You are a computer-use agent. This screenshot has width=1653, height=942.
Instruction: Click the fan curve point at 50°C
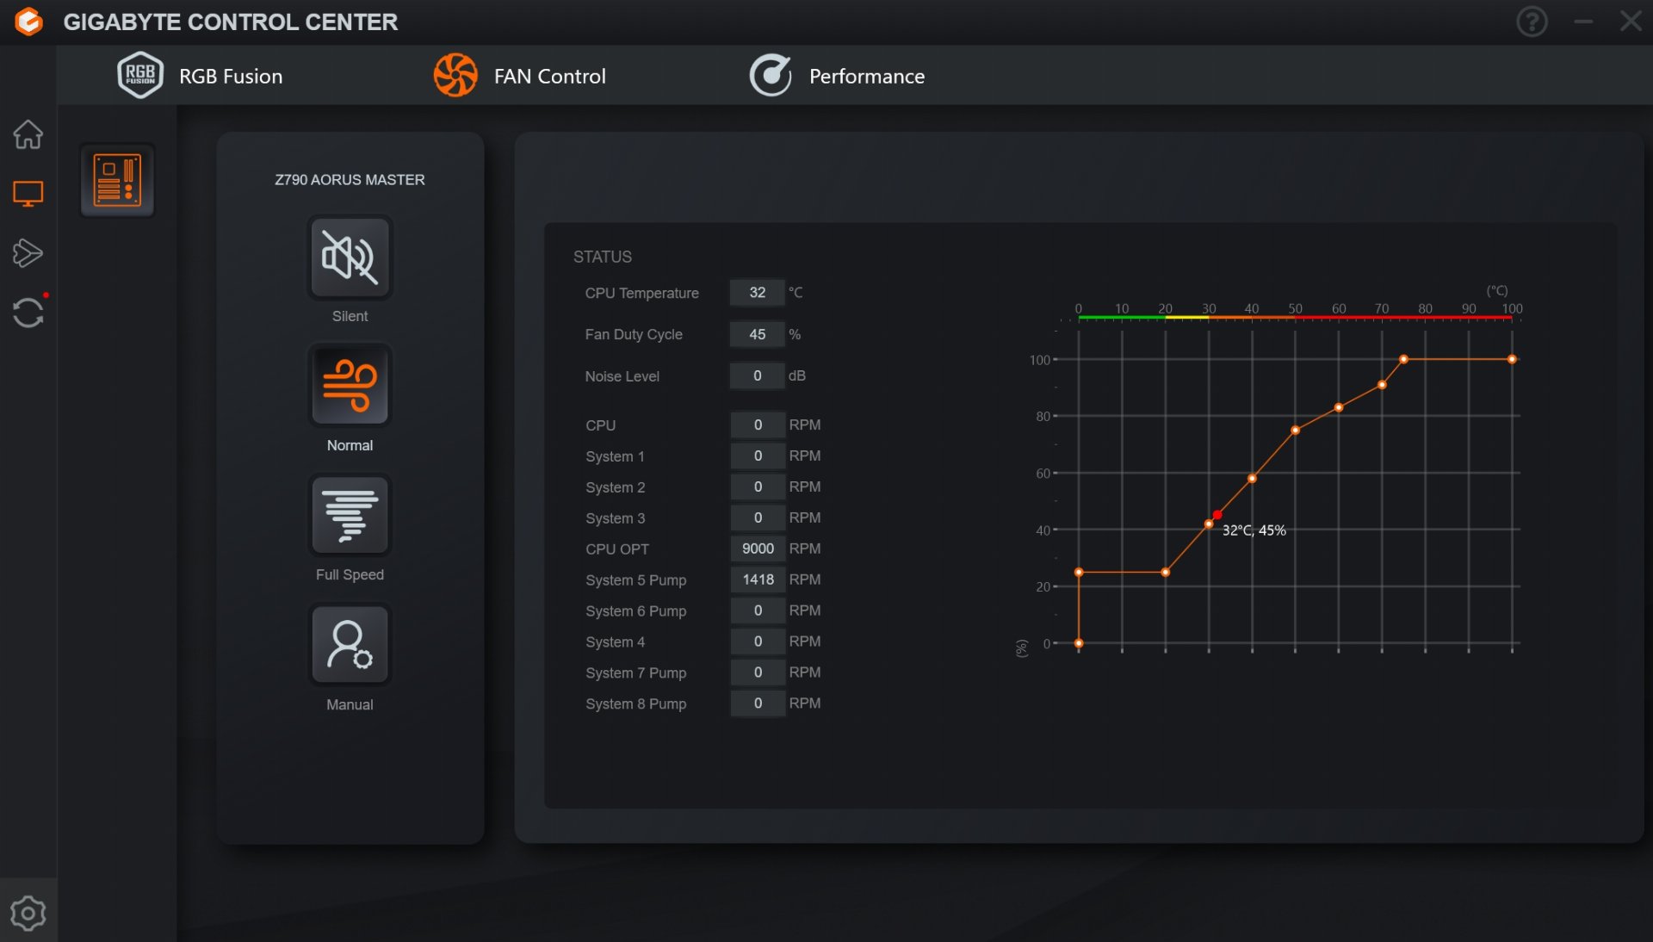(1295, 430)
